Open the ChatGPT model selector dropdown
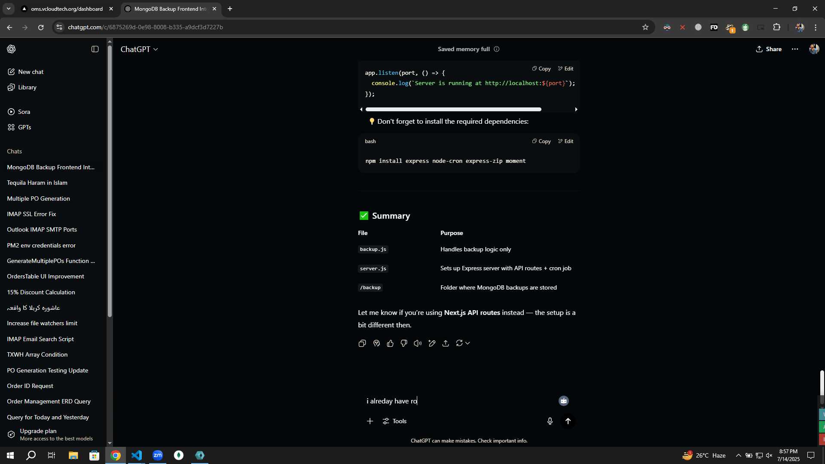Screen dimensions: 825x464 [x=139, y=49]
